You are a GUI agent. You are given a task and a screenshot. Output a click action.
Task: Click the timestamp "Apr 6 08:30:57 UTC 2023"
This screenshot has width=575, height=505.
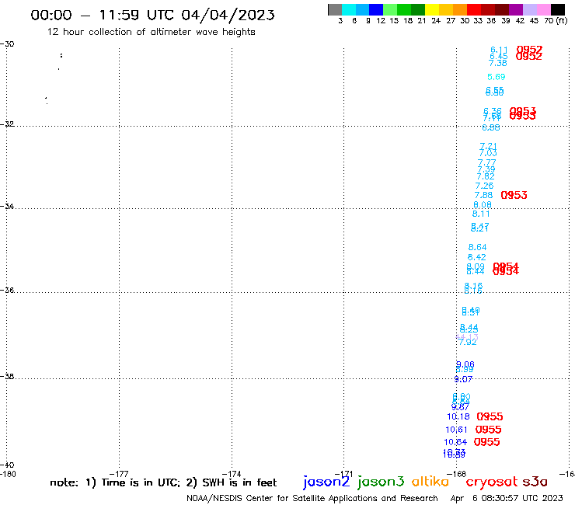[x=507, y=498]
